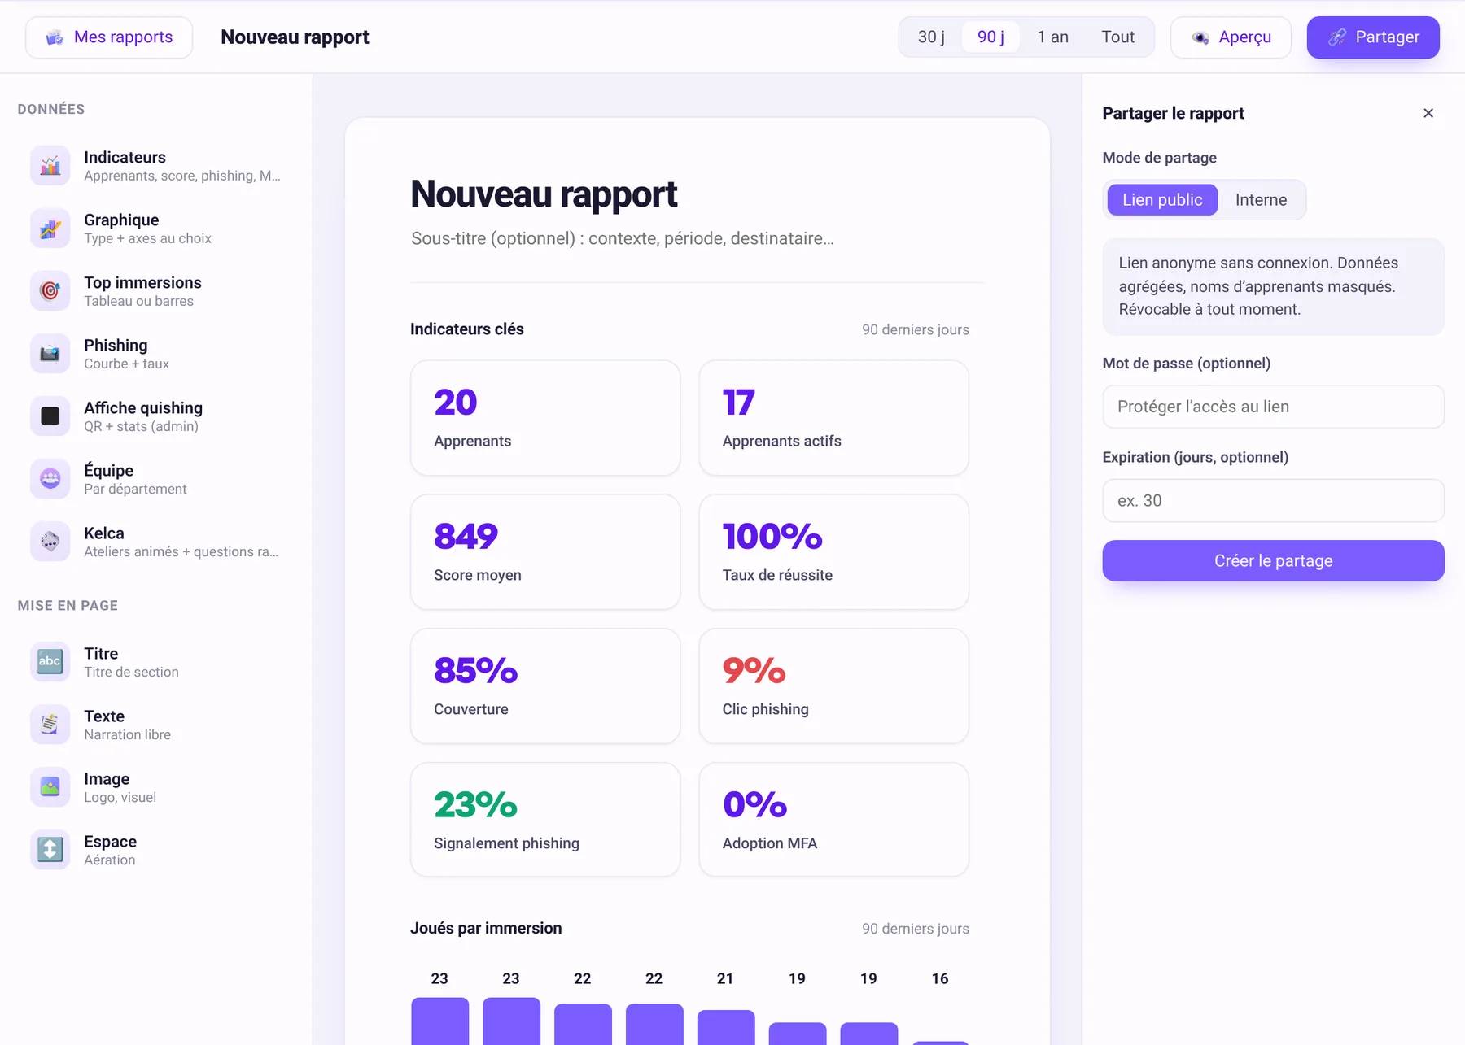Click the Nouveau rapport report title
1465x1045 pixels.
(544, 194)
